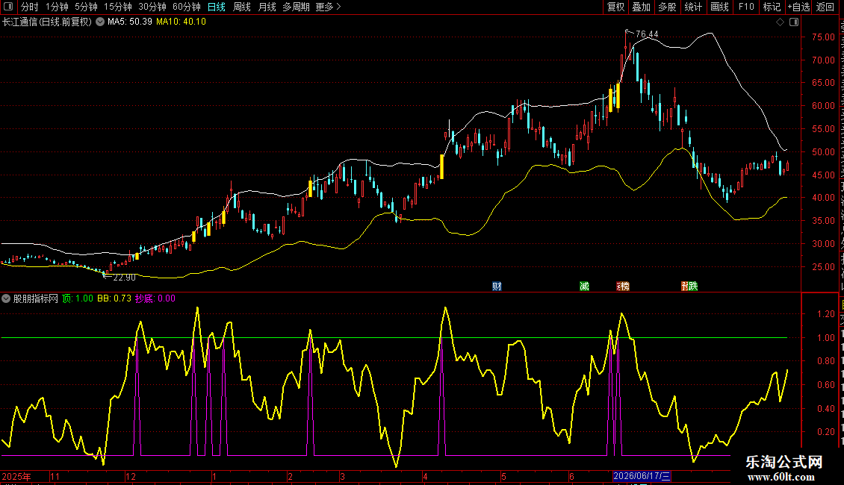This screenshot has width=844, height=485.
Task: Activate the 画线 drawing tools
Action: (719, 7)
